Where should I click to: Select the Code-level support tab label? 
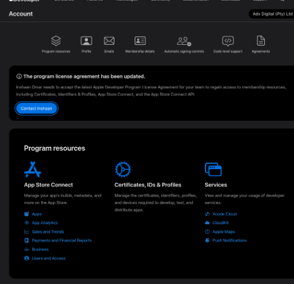click(x=228, y=51)
